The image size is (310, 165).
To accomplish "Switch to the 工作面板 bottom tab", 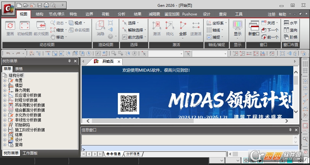I will [30, 153].
